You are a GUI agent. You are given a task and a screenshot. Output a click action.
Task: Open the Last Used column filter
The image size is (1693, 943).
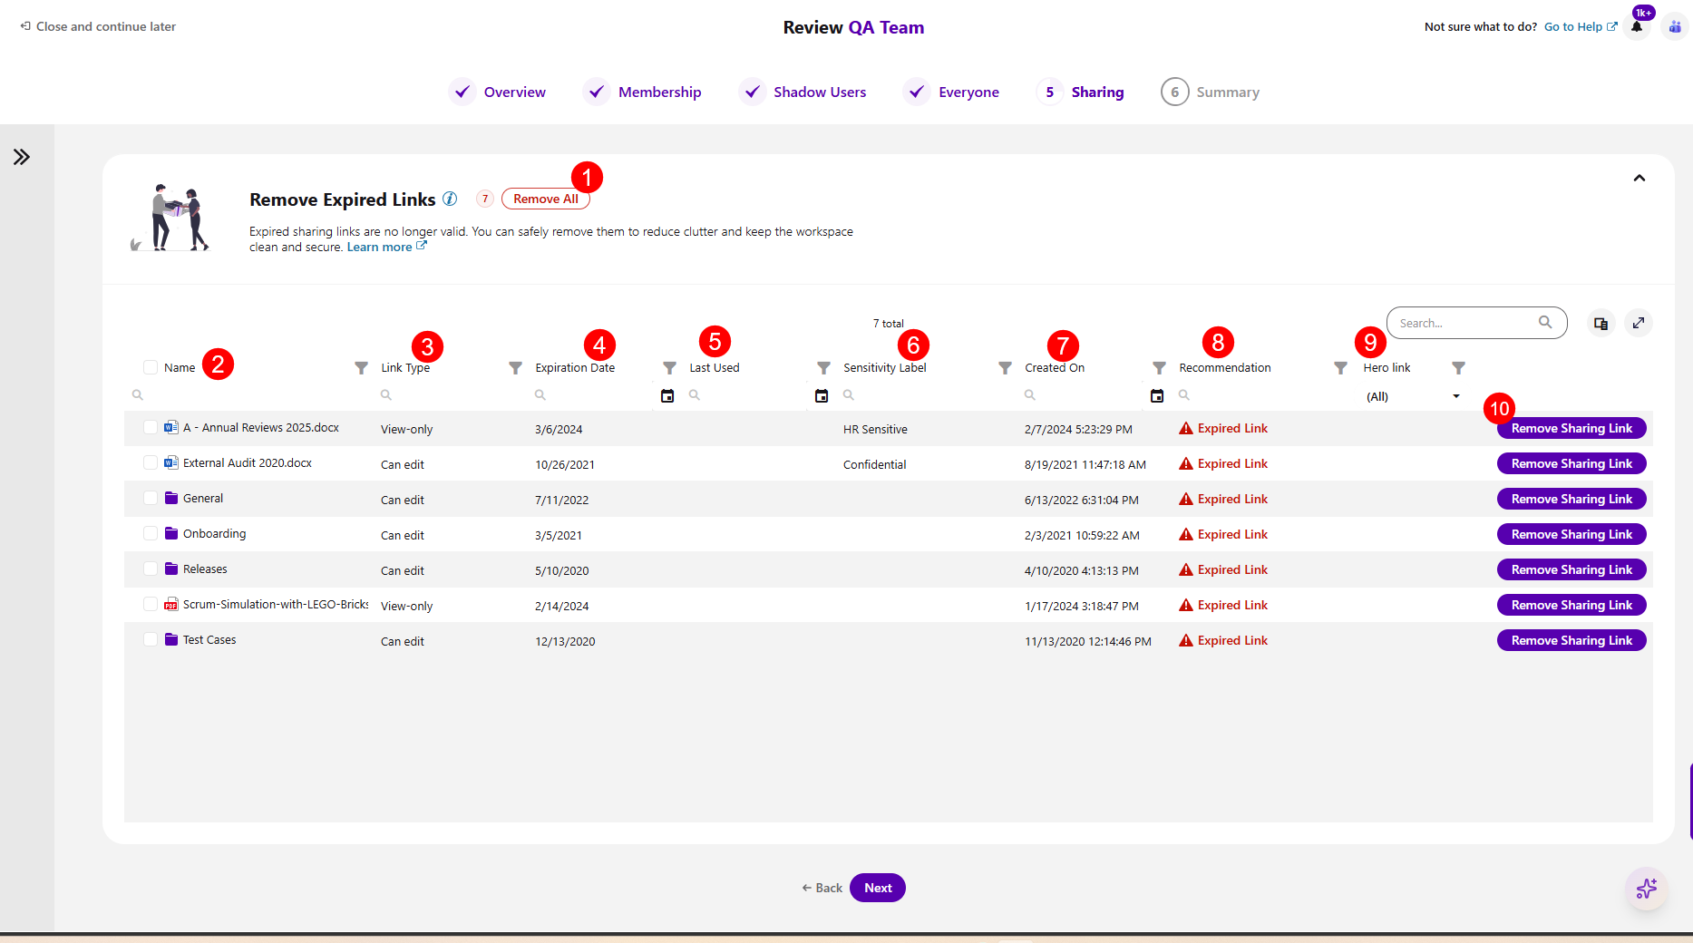tap(823, 368)
